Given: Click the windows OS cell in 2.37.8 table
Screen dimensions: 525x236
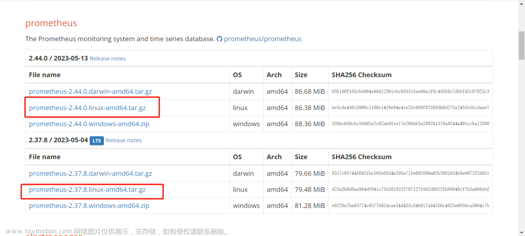Looking at the screenshot, I should pos(246,206).
